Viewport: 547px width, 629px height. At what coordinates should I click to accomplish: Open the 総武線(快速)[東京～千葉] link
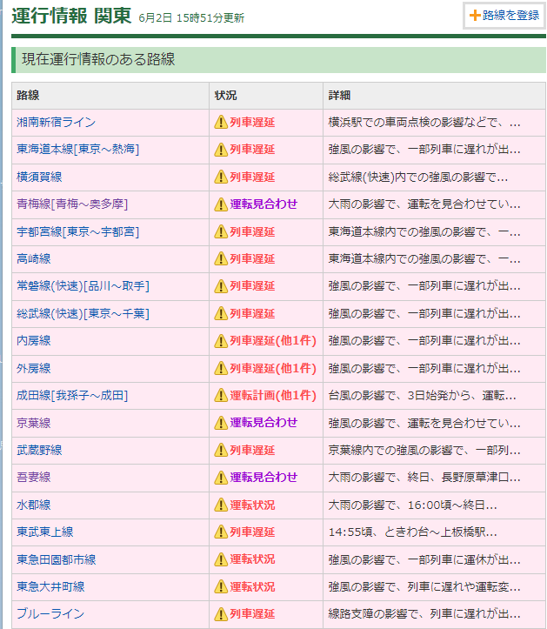tap(83, 314)
